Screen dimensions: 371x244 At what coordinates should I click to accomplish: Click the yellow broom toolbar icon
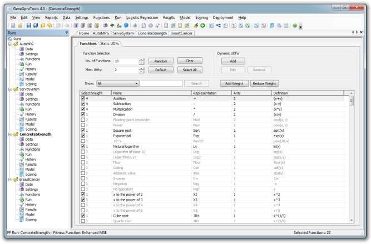click(195, 26)
